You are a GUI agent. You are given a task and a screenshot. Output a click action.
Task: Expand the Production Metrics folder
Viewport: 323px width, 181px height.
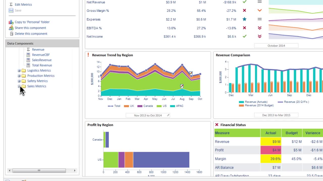[19, 76]
